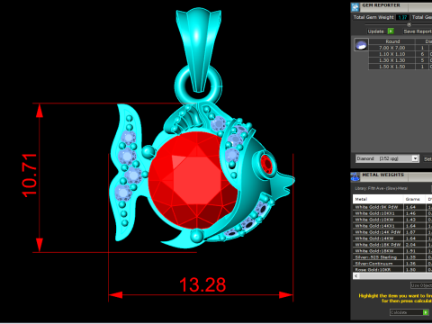Click the Metal Weights panel title
Viewport: 432px width, 324px height.
pos(383,175)
